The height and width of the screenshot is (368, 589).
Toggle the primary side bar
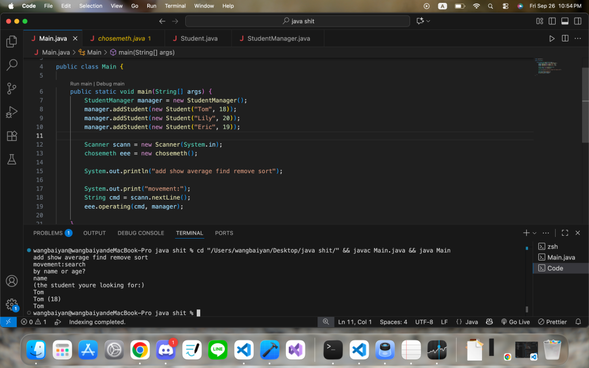click(552, 21)
